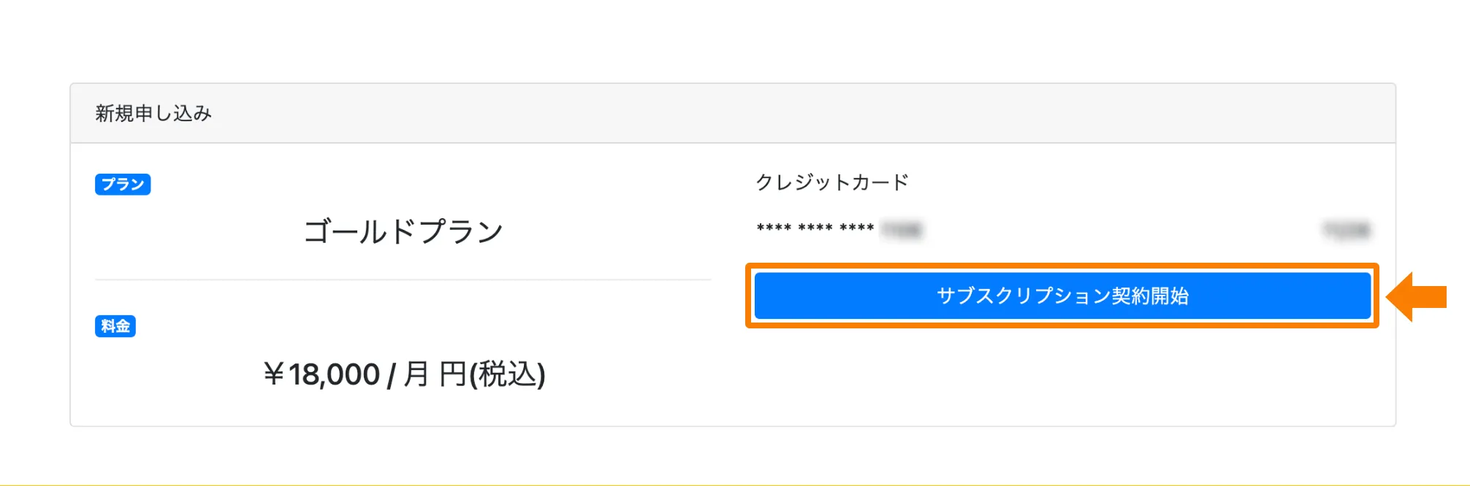Image resolution: width=1470 pixels, height=486 pixels.
Task: Click the クレジットカード label
Action: click(832, 182)
